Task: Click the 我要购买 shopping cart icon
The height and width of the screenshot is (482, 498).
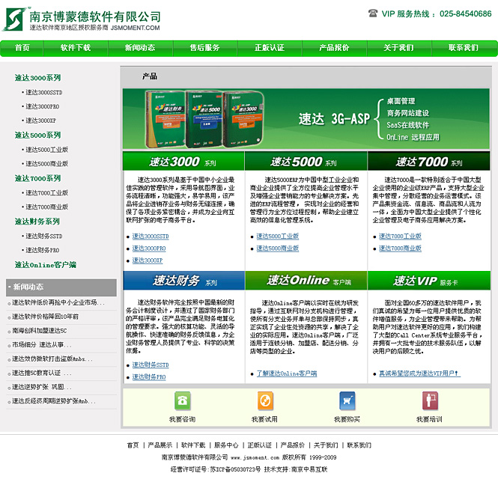Action: click(x=347, y=401)
